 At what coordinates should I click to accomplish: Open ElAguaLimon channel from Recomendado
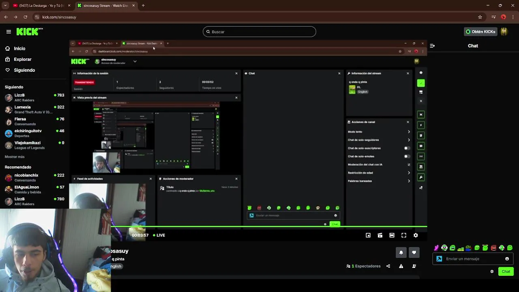pyautogui.click(x=34, y=189)
